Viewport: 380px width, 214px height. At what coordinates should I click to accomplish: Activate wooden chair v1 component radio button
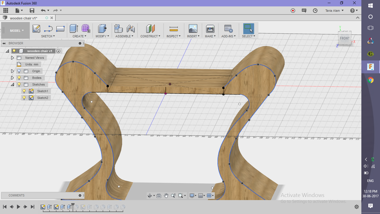pyautogui.click(x=58, y=51)
